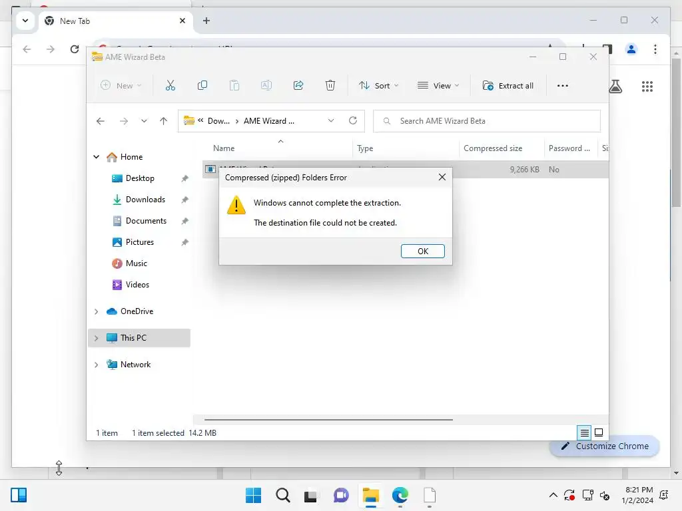Open the Windows Start menu
The height and width of the screenshot is (511, 682).
coord(253,495)
